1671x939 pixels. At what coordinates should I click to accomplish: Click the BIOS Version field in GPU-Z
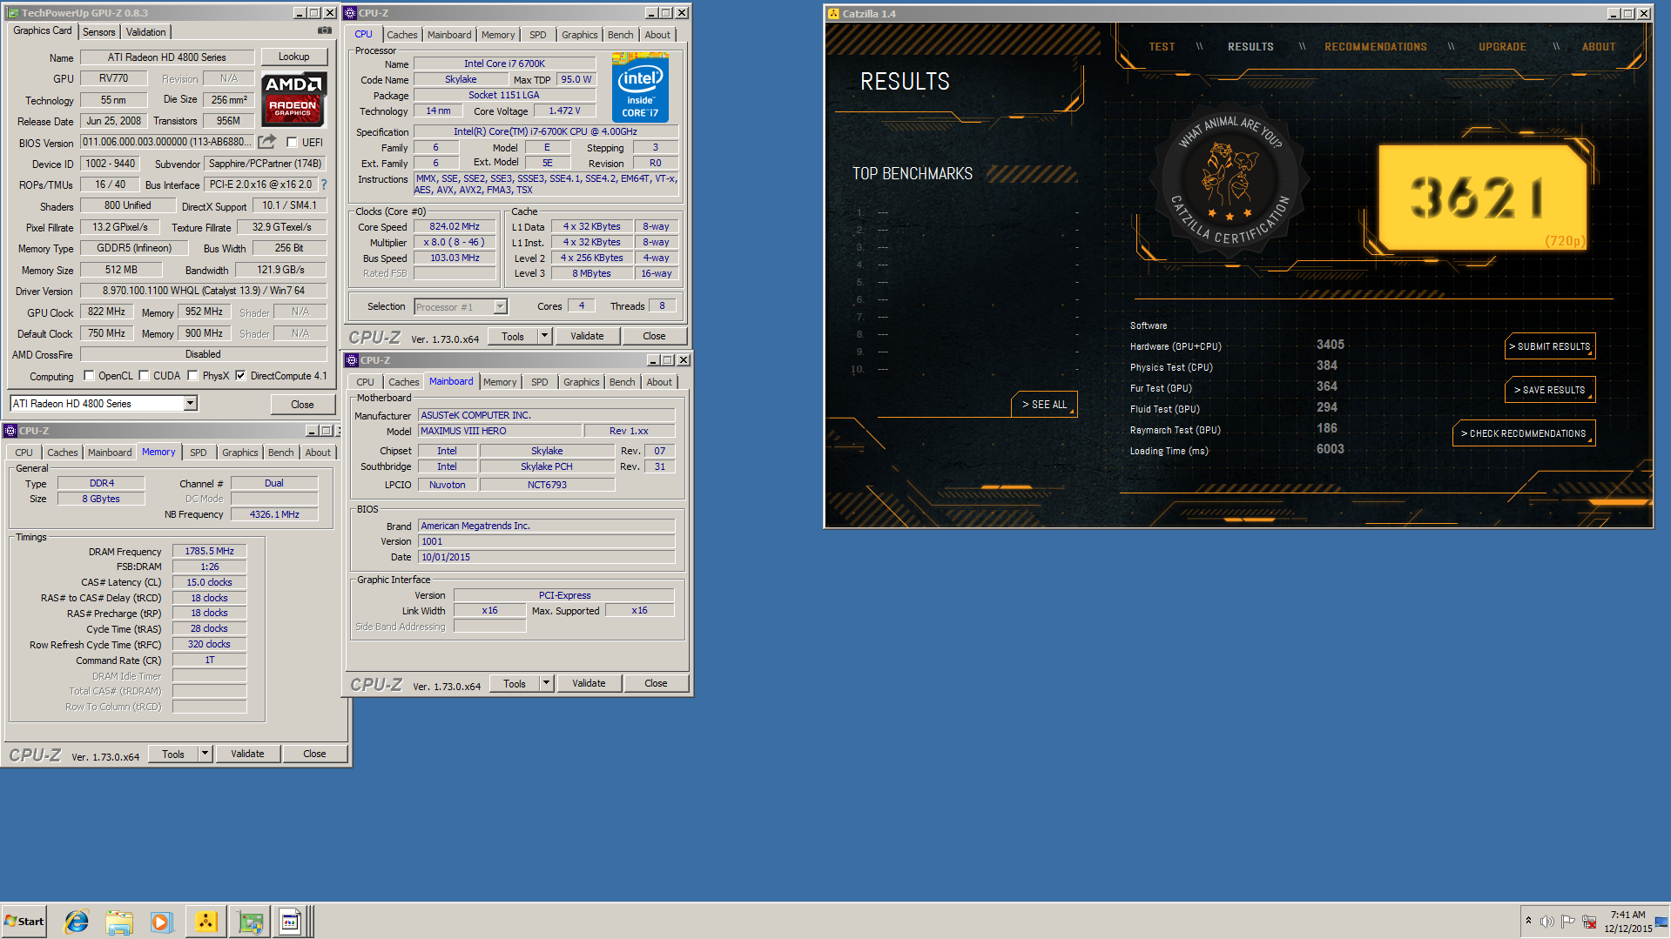point(166,142)
